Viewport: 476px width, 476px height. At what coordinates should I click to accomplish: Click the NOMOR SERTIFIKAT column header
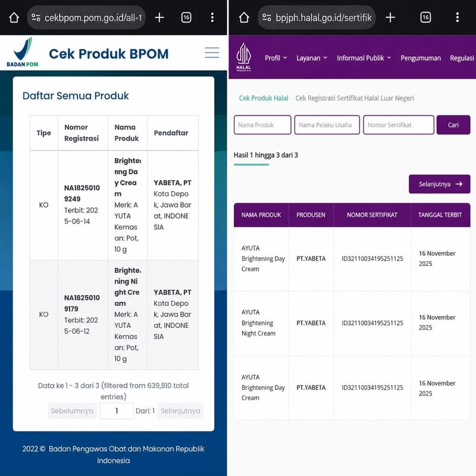(372, 215)
